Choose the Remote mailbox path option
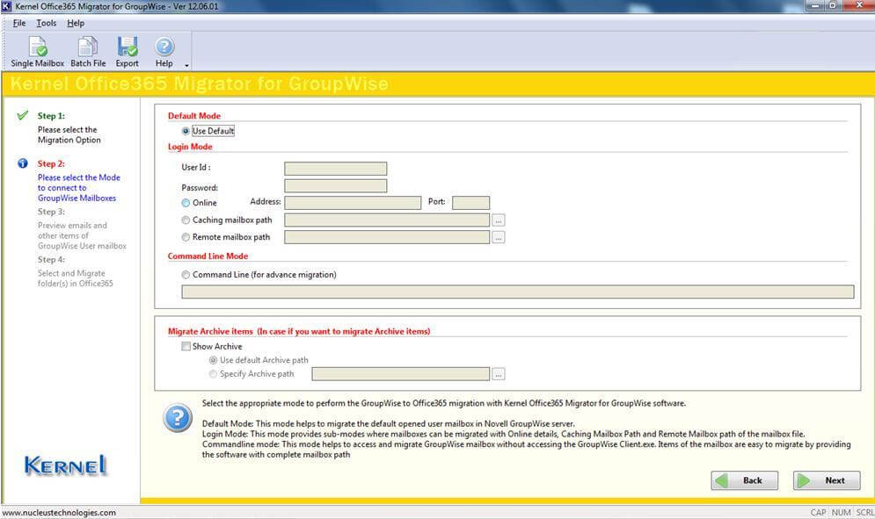875x519 pixels. click(x=186, y=237)
